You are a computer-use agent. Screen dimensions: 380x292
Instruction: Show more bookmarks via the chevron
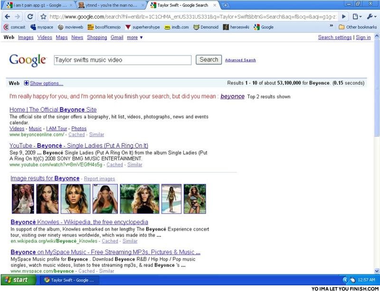click(331, 26)
